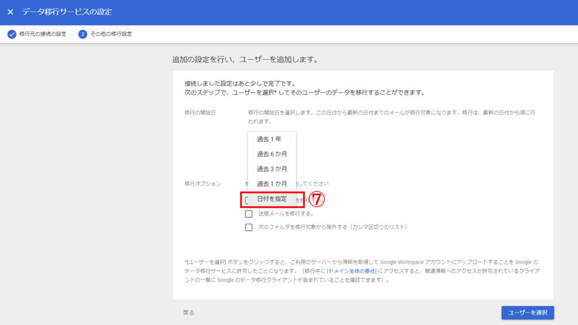578x325 pixels.
Task: Close the data migration settings dialog
Action: point(11,12)
